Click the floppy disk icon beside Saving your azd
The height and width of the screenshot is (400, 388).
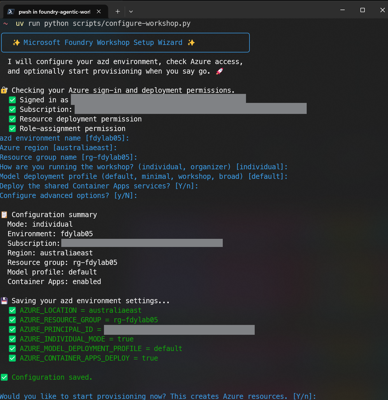tap(4, 301)
